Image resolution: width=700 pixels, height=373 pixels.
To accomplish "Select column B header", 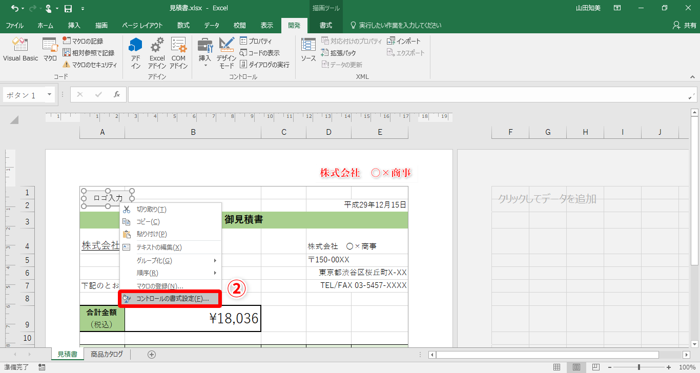I will (193, 132).
